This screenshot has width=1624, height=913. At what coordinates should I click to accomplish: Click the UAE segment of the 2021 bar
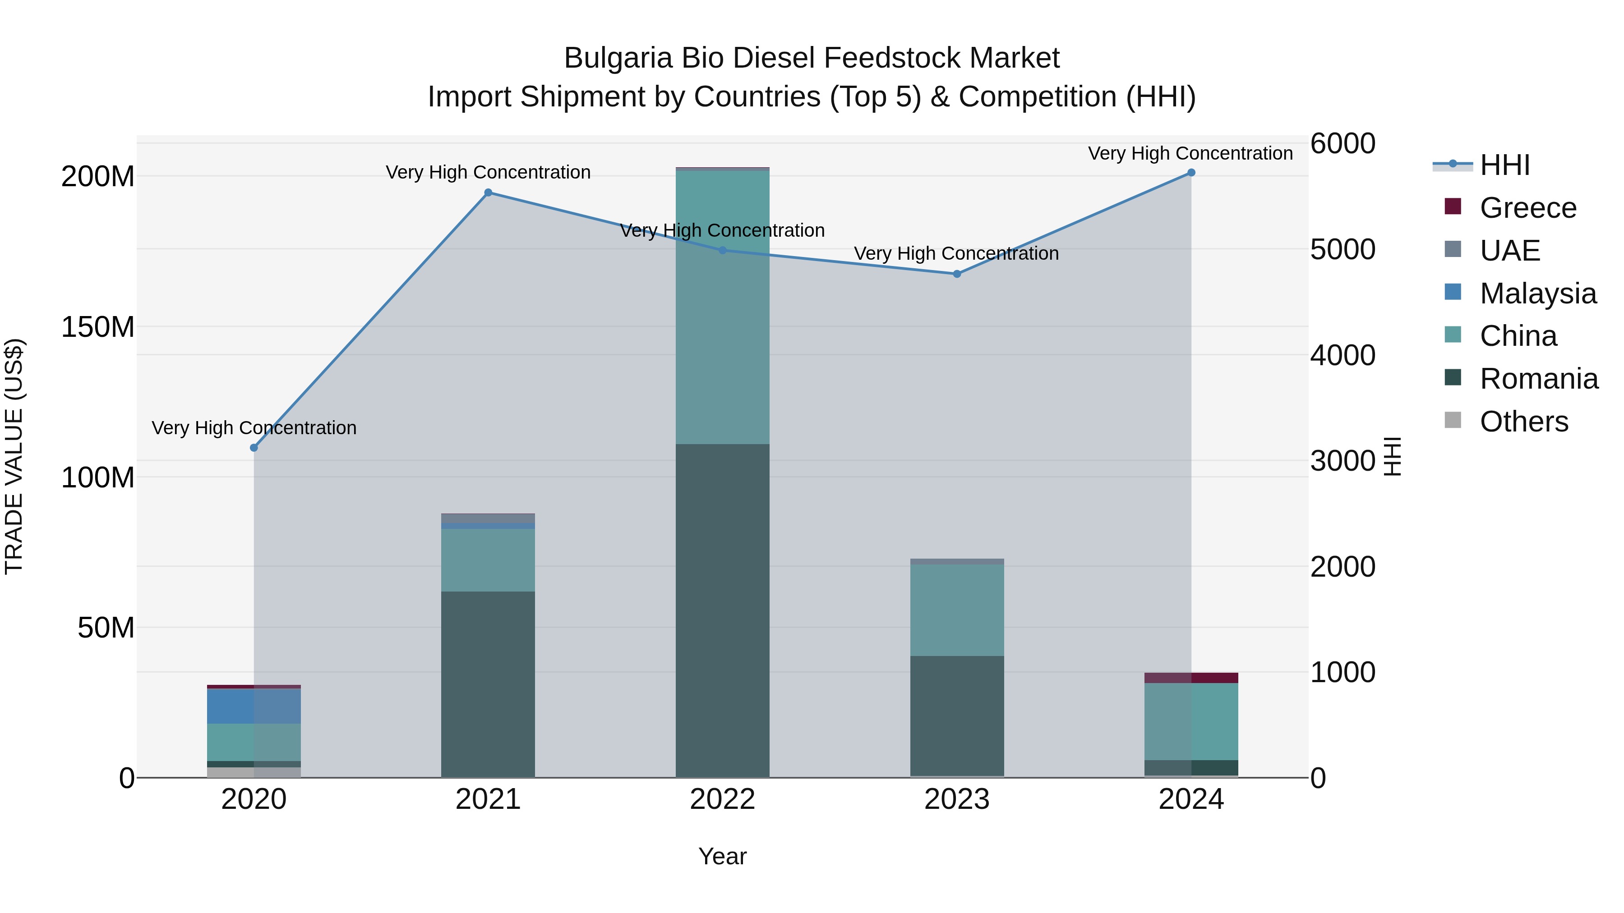[488, 518]
